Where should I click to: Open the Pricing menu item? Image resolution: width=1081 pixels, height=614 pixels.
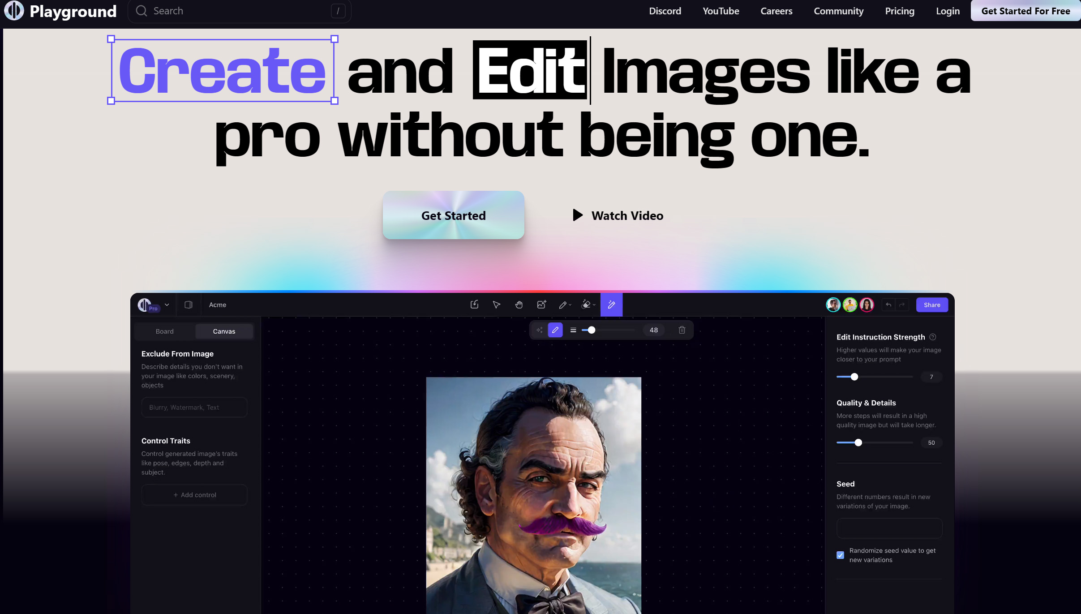pyautogui.click(x=899, y=11)
